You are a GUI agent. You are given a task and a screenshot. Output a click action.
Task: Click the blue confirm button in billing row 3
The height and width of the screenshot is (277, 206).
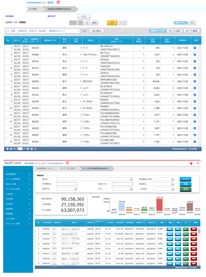click(x=178, y=239)
